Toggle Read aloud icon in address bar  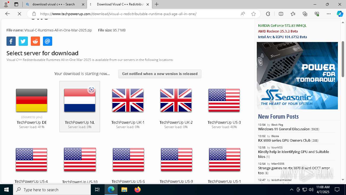tap(243, 14)
